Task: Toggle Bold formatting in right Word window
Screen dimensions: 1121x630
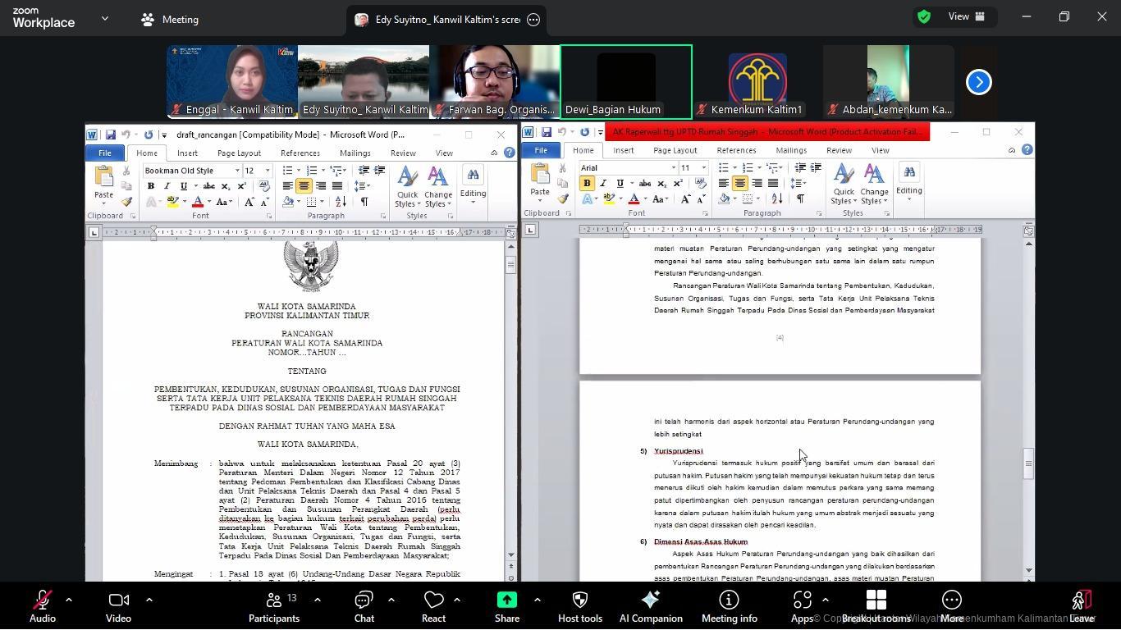Action: tap(587, 183)
